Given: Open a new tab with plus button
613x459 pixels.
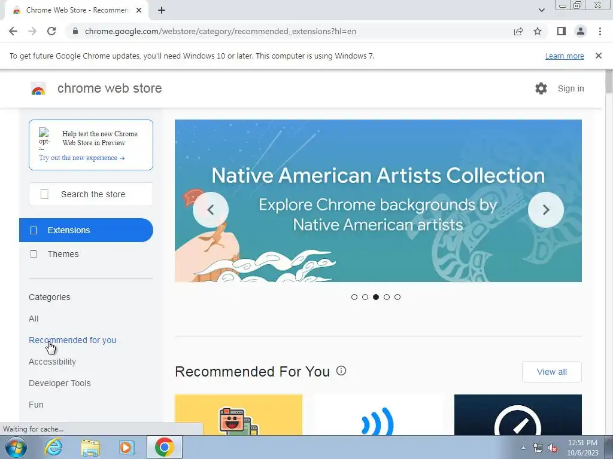Looking at the screenshot, I should (162, 10).
